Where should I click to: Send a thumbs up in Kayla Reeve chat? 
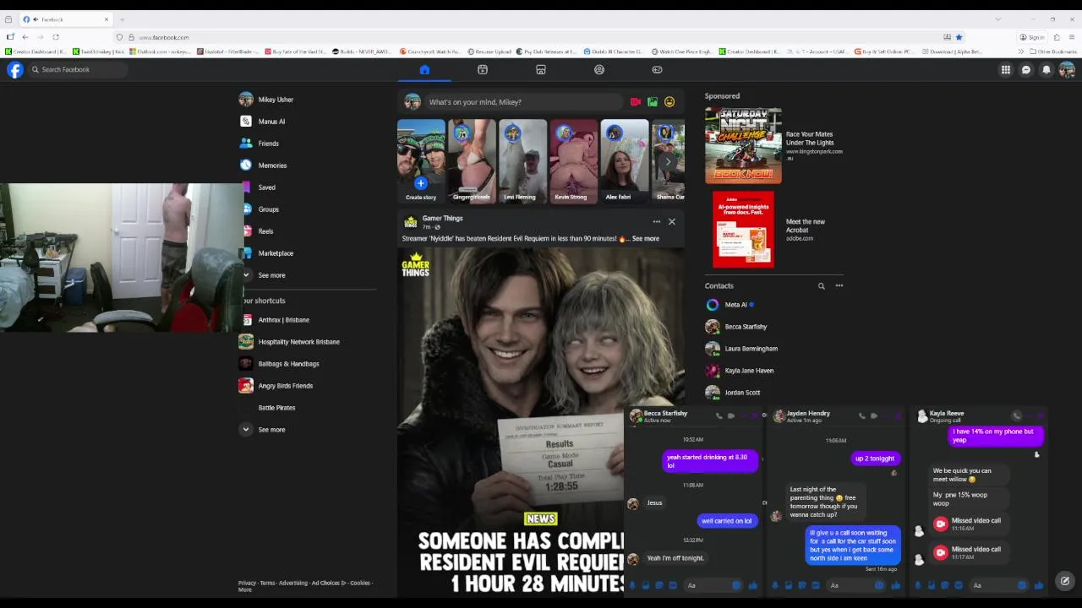coord(1039,585)
